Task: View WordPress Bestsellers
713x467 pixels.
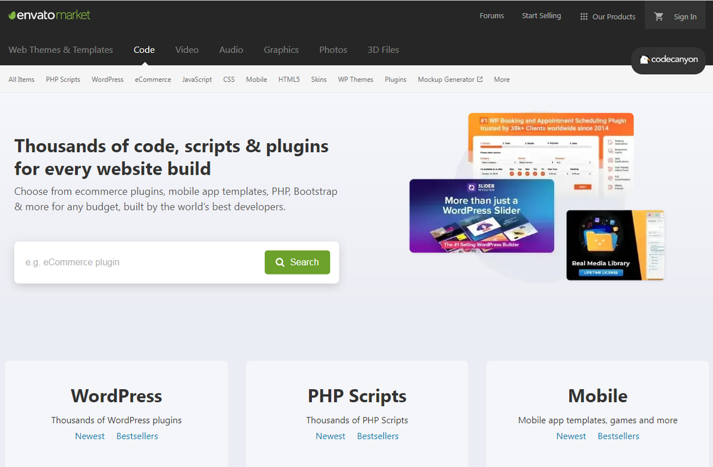Action: pyautogui.click(x=137, y=436)
